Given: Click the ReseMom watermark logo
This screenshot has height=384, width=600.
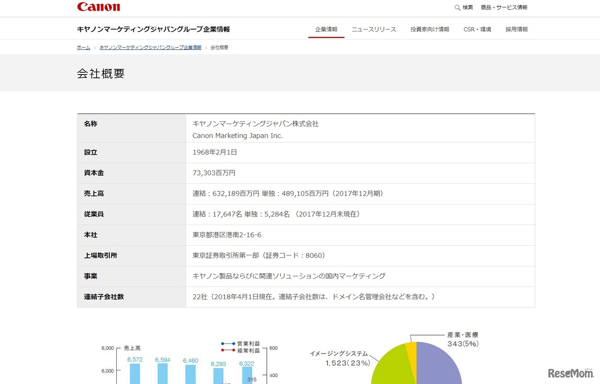Looking at the screenshot, I should pos(570,373).
